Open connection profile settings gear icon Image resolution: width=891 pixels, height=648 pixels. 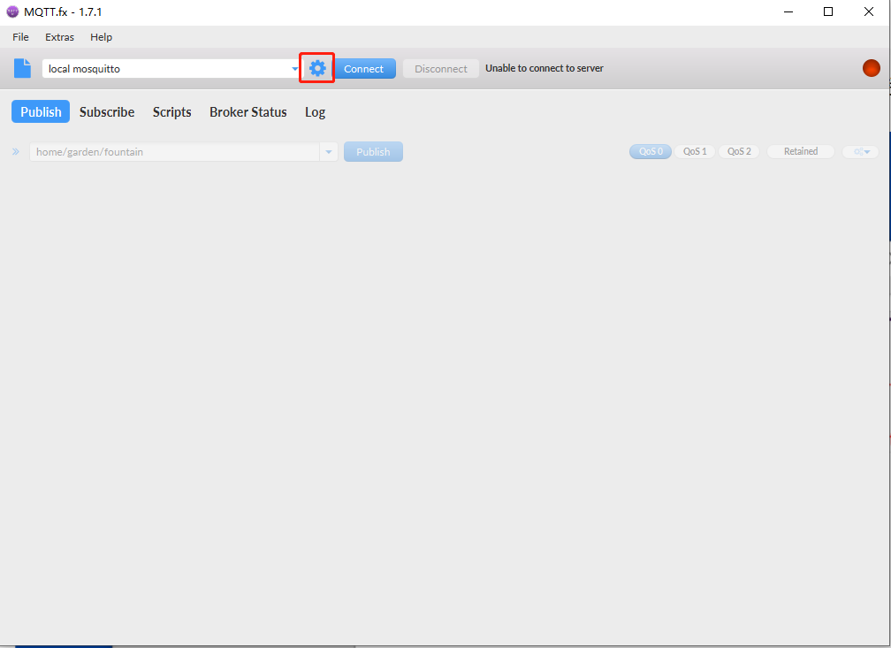317,68
